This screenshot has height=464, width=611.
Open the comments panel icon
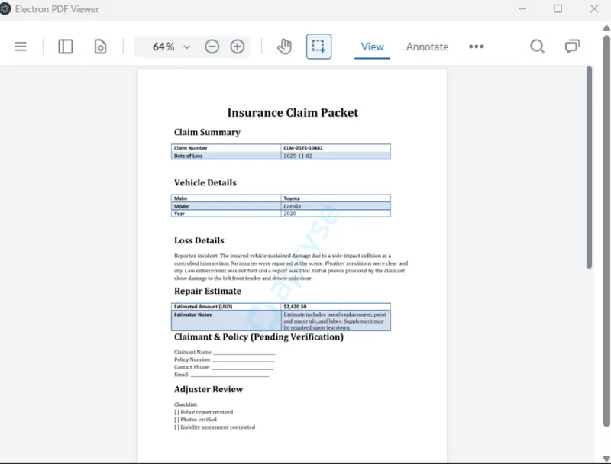[x=572, y=47]
